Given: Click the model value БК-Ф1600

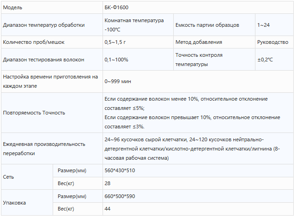Looking at the screenshot, I should coord(117,8).
